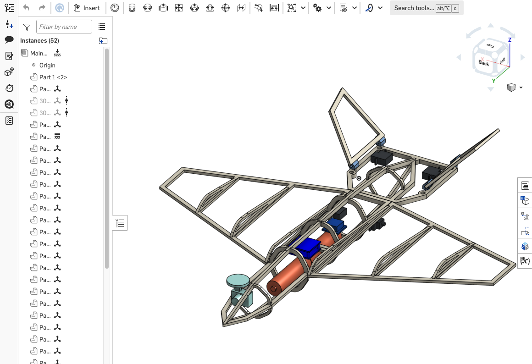Open the checklist icon in left sidebar
Image resolution: width=532 pixels, height=364 pixels.
[9, 121]
